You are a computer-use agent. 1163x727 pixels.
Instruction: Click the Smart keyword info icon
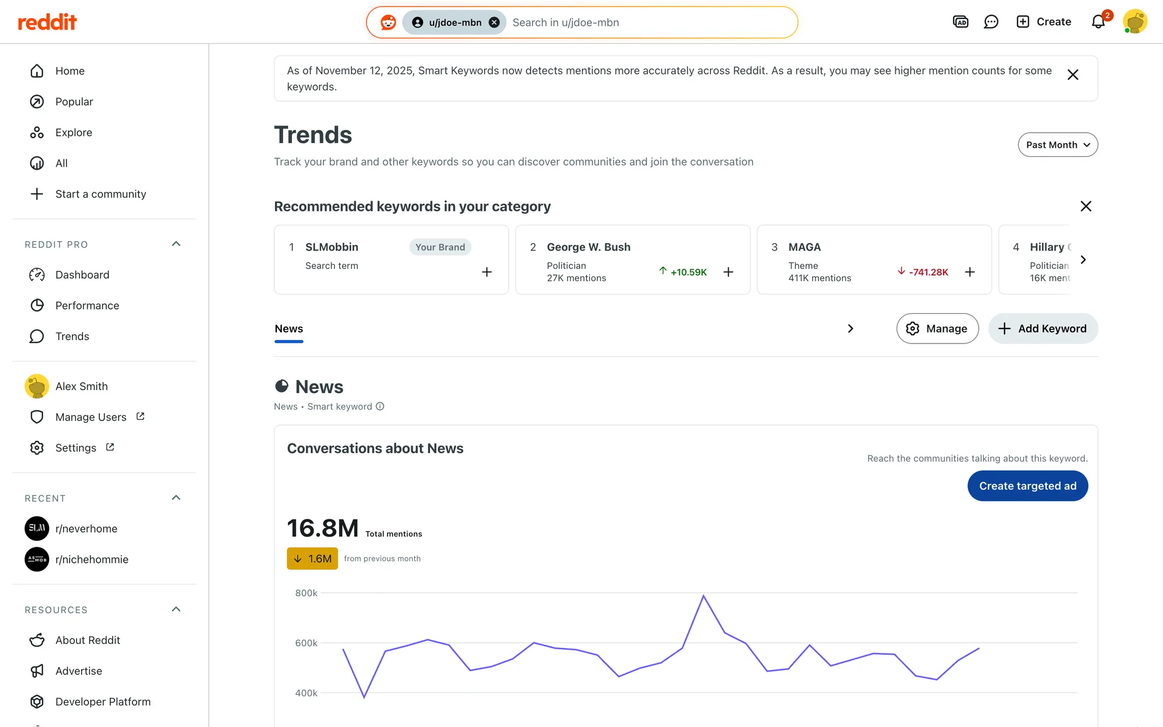(x=380, y=407)
